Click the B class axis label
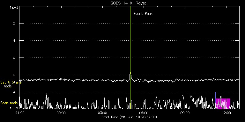The height and width of the screenshot is (122, 245). pos(14,75)
